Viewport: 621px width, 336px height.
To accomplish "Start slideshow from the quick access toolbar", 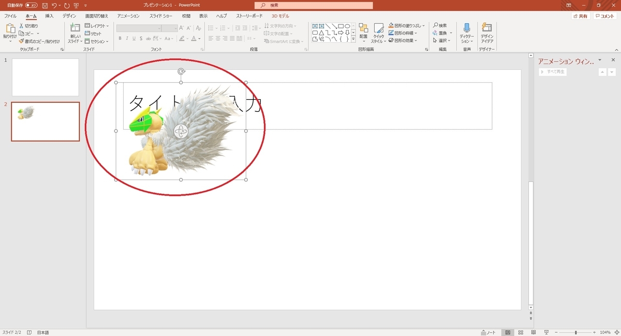I will [77, 5].
